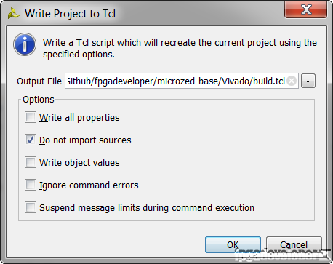Tick the Write object values checkbox
The height and width of the screenshot is (264, 333).
pos(31,162)
